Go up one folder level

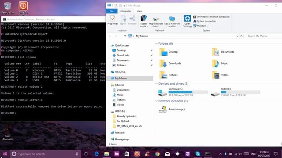[x=125, y=36]
